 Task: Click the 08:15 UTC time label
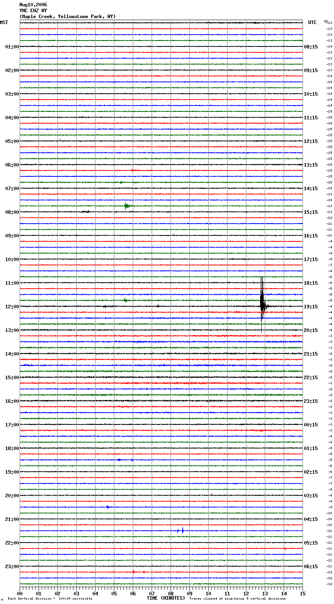coord(311,47)
